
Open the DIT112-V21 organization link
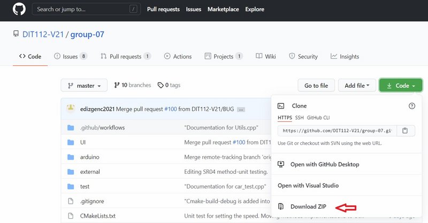[x=43, y=34]
